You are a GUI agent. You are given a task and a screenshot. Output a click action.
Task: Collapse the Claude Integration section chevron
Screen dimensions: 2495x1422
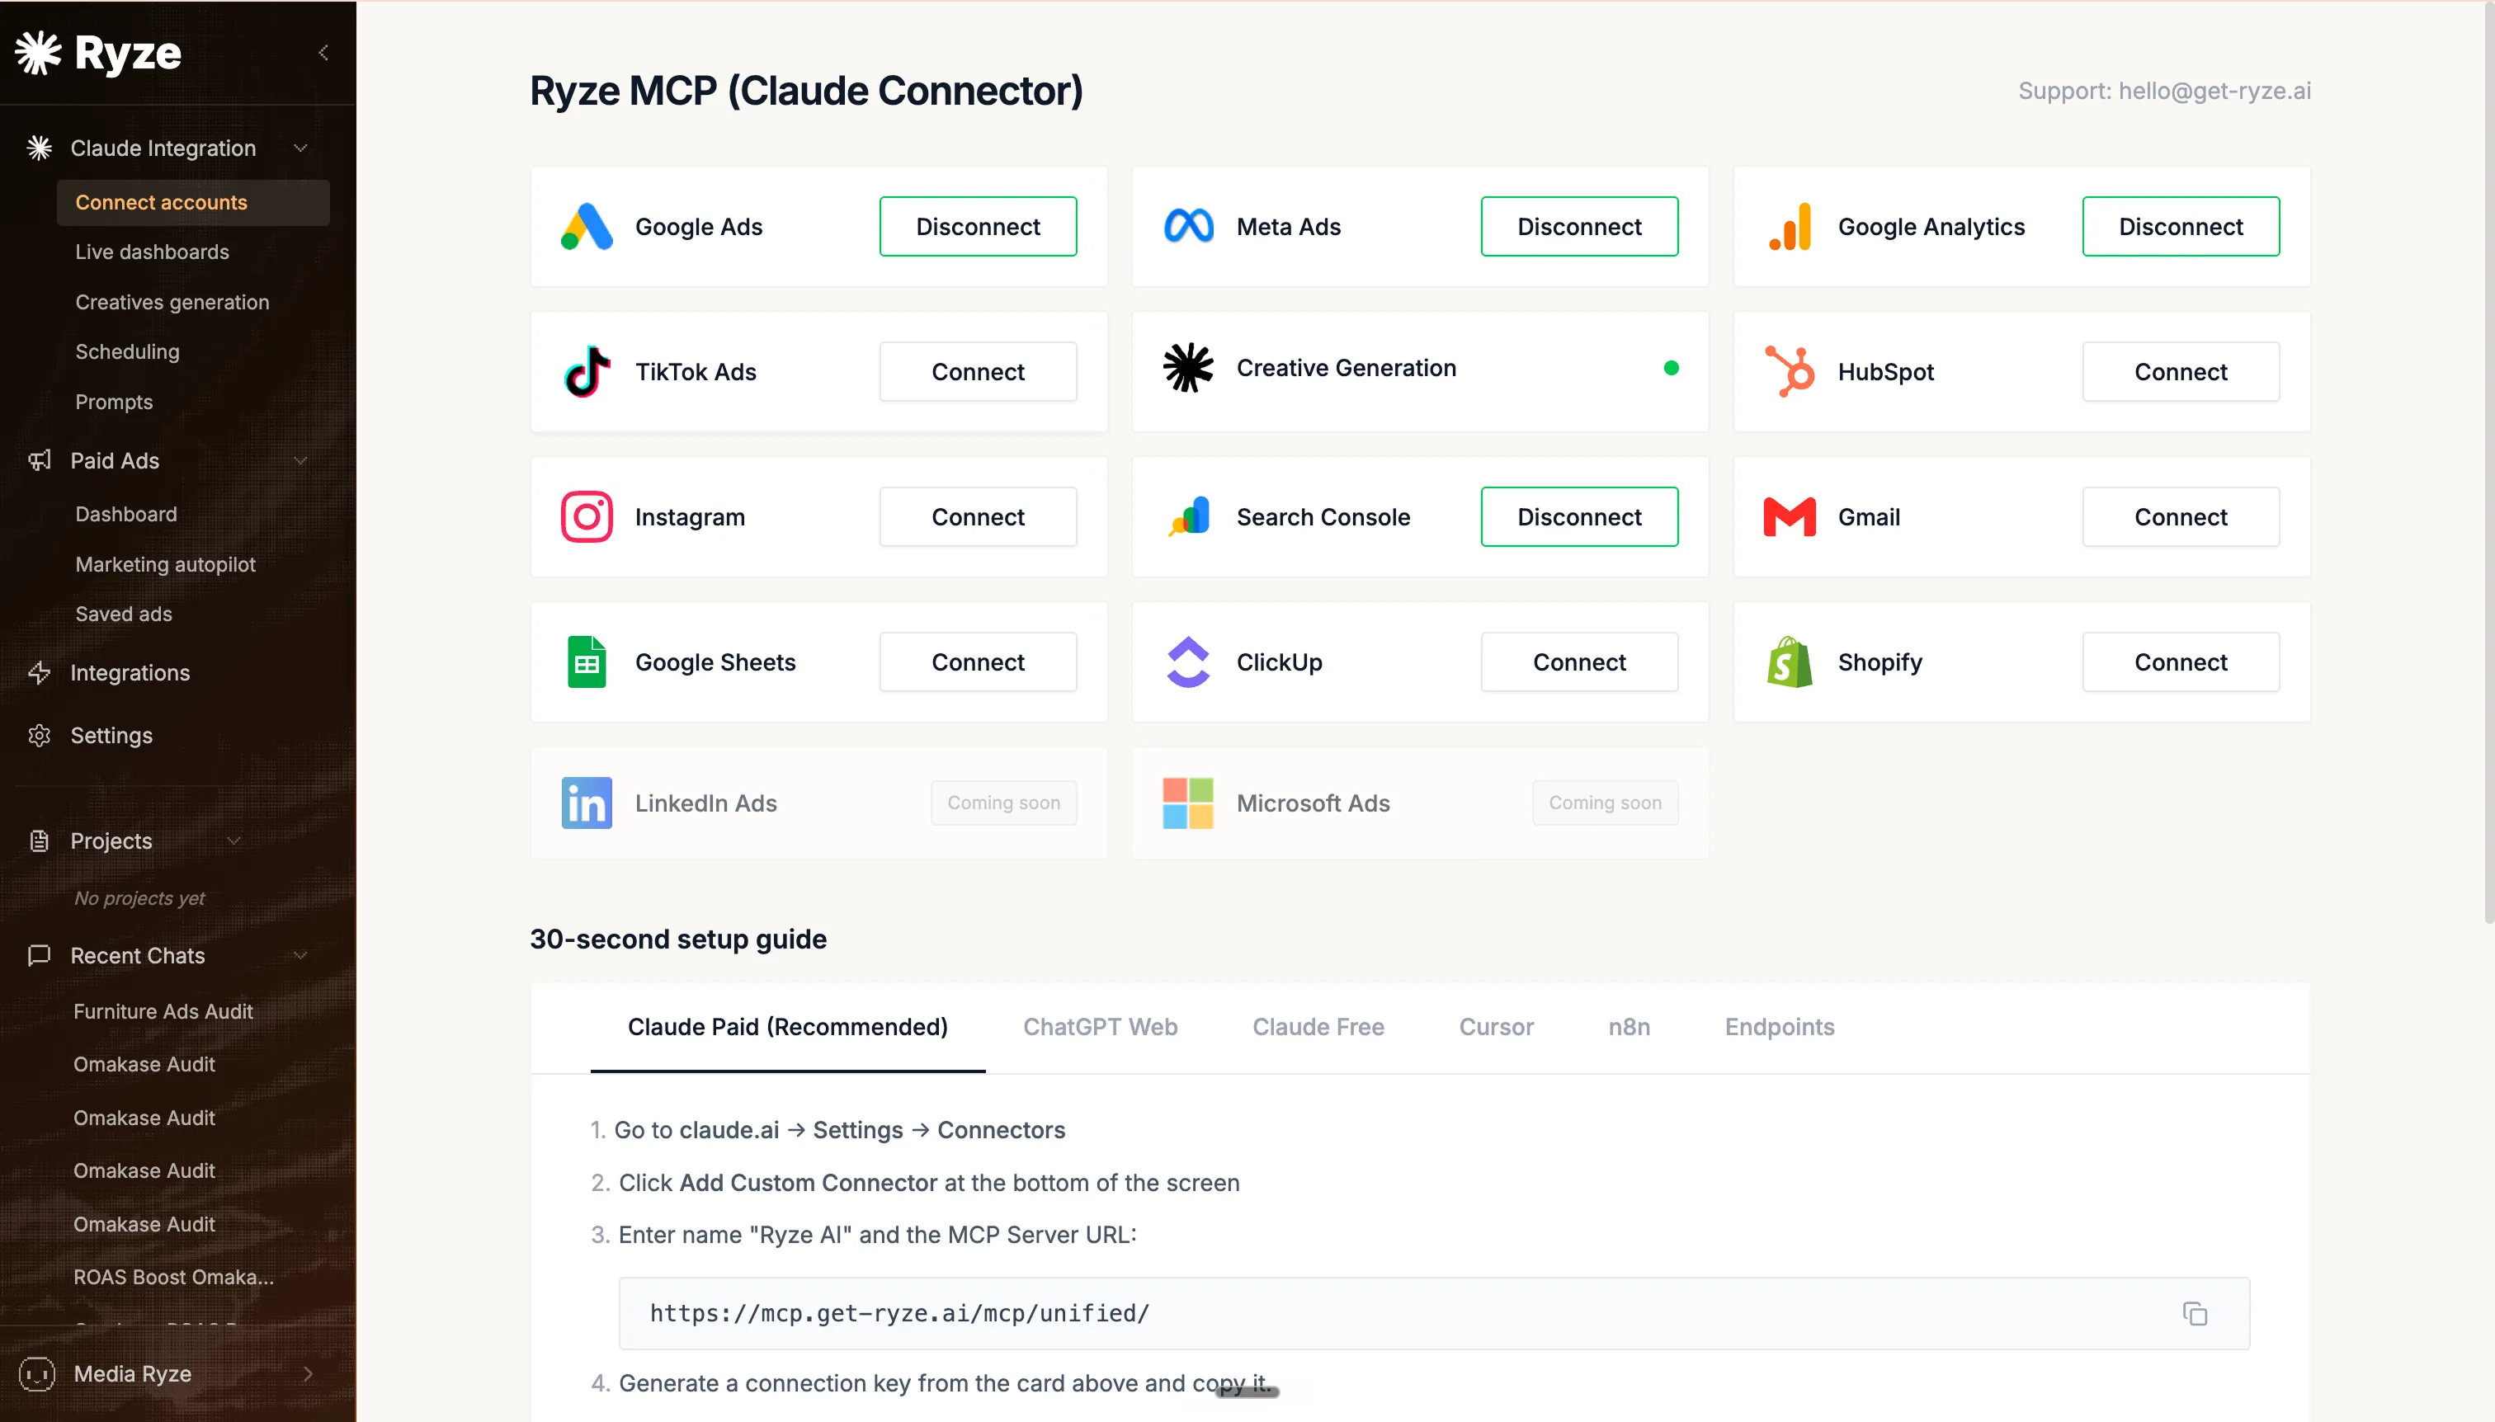(301, 148)
